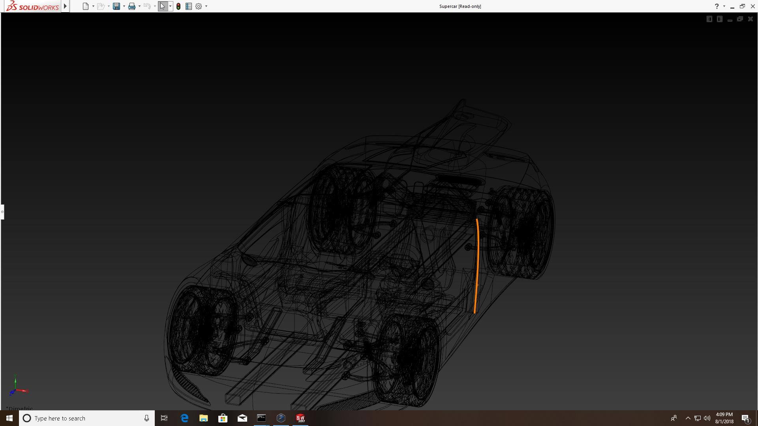This screenshot has width=758, height=426.
Task: Expand the collapsed left panel handle
Action: [2, 212]
